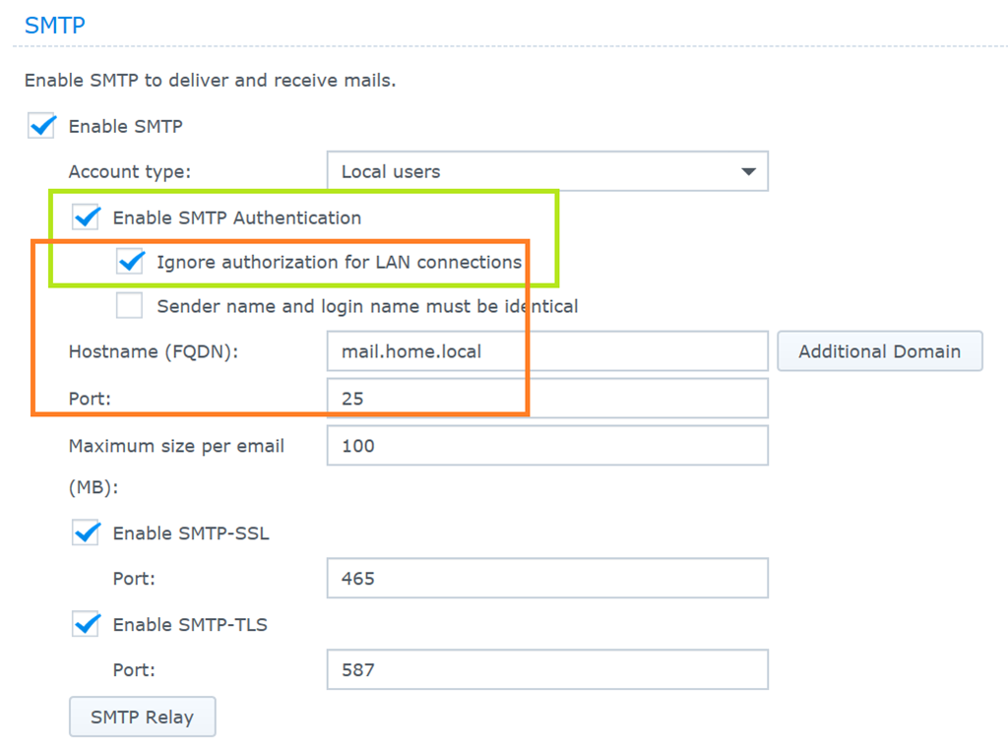Open the SMTP Relay settings
The height and width of the screenshot is (749, 1008).
pyautogui.click(x=142, y=718)
